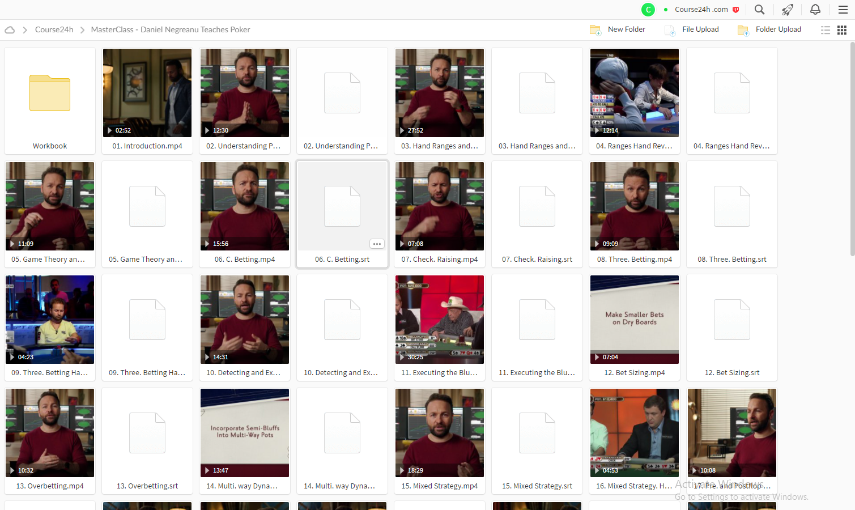855x510 pixels.
Task: Open the Workbook folder
Action: pos(50,93)
